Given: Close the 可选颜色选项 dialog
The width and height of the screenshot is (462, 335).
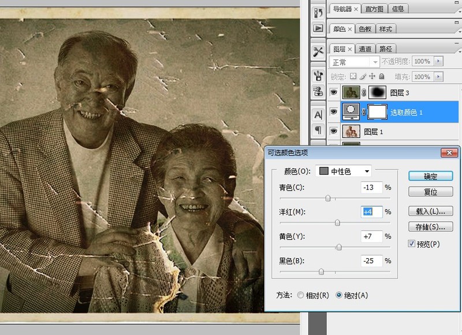Looking at the screenshot, I should pyautogui.click(x=449, y=152).
